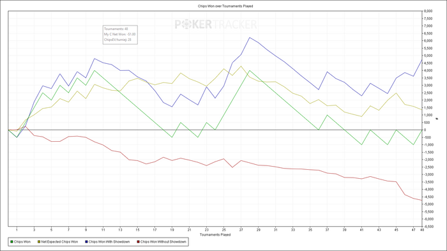Click the x-axis tick label 1
The height and width of the screenshot is (251, 447).
[x=17, y=230]
